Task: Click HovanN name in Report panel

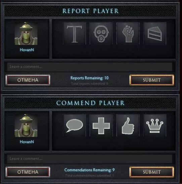Action: [x=27, y=50]
